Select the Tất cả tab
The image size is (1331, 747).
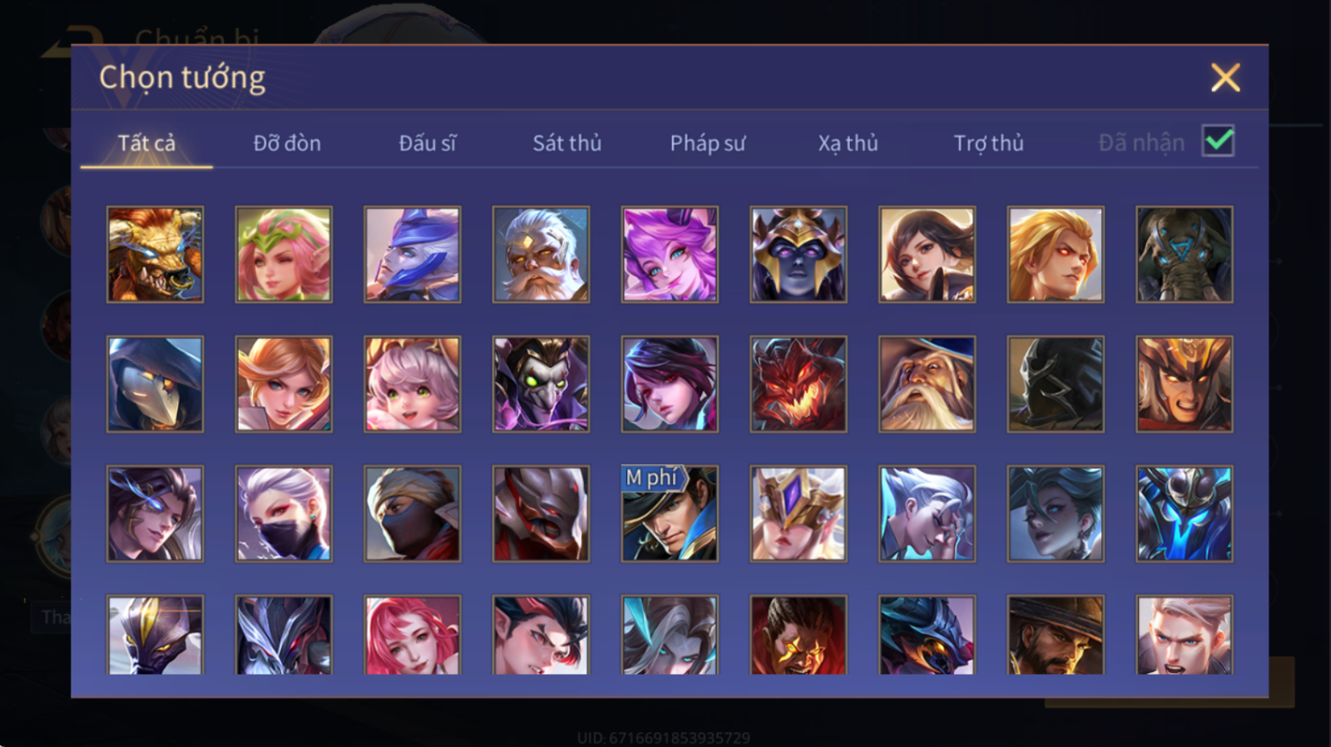pyautogui.click(x=146, y=143)
